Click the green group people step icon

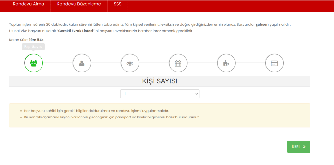point(33,63)
